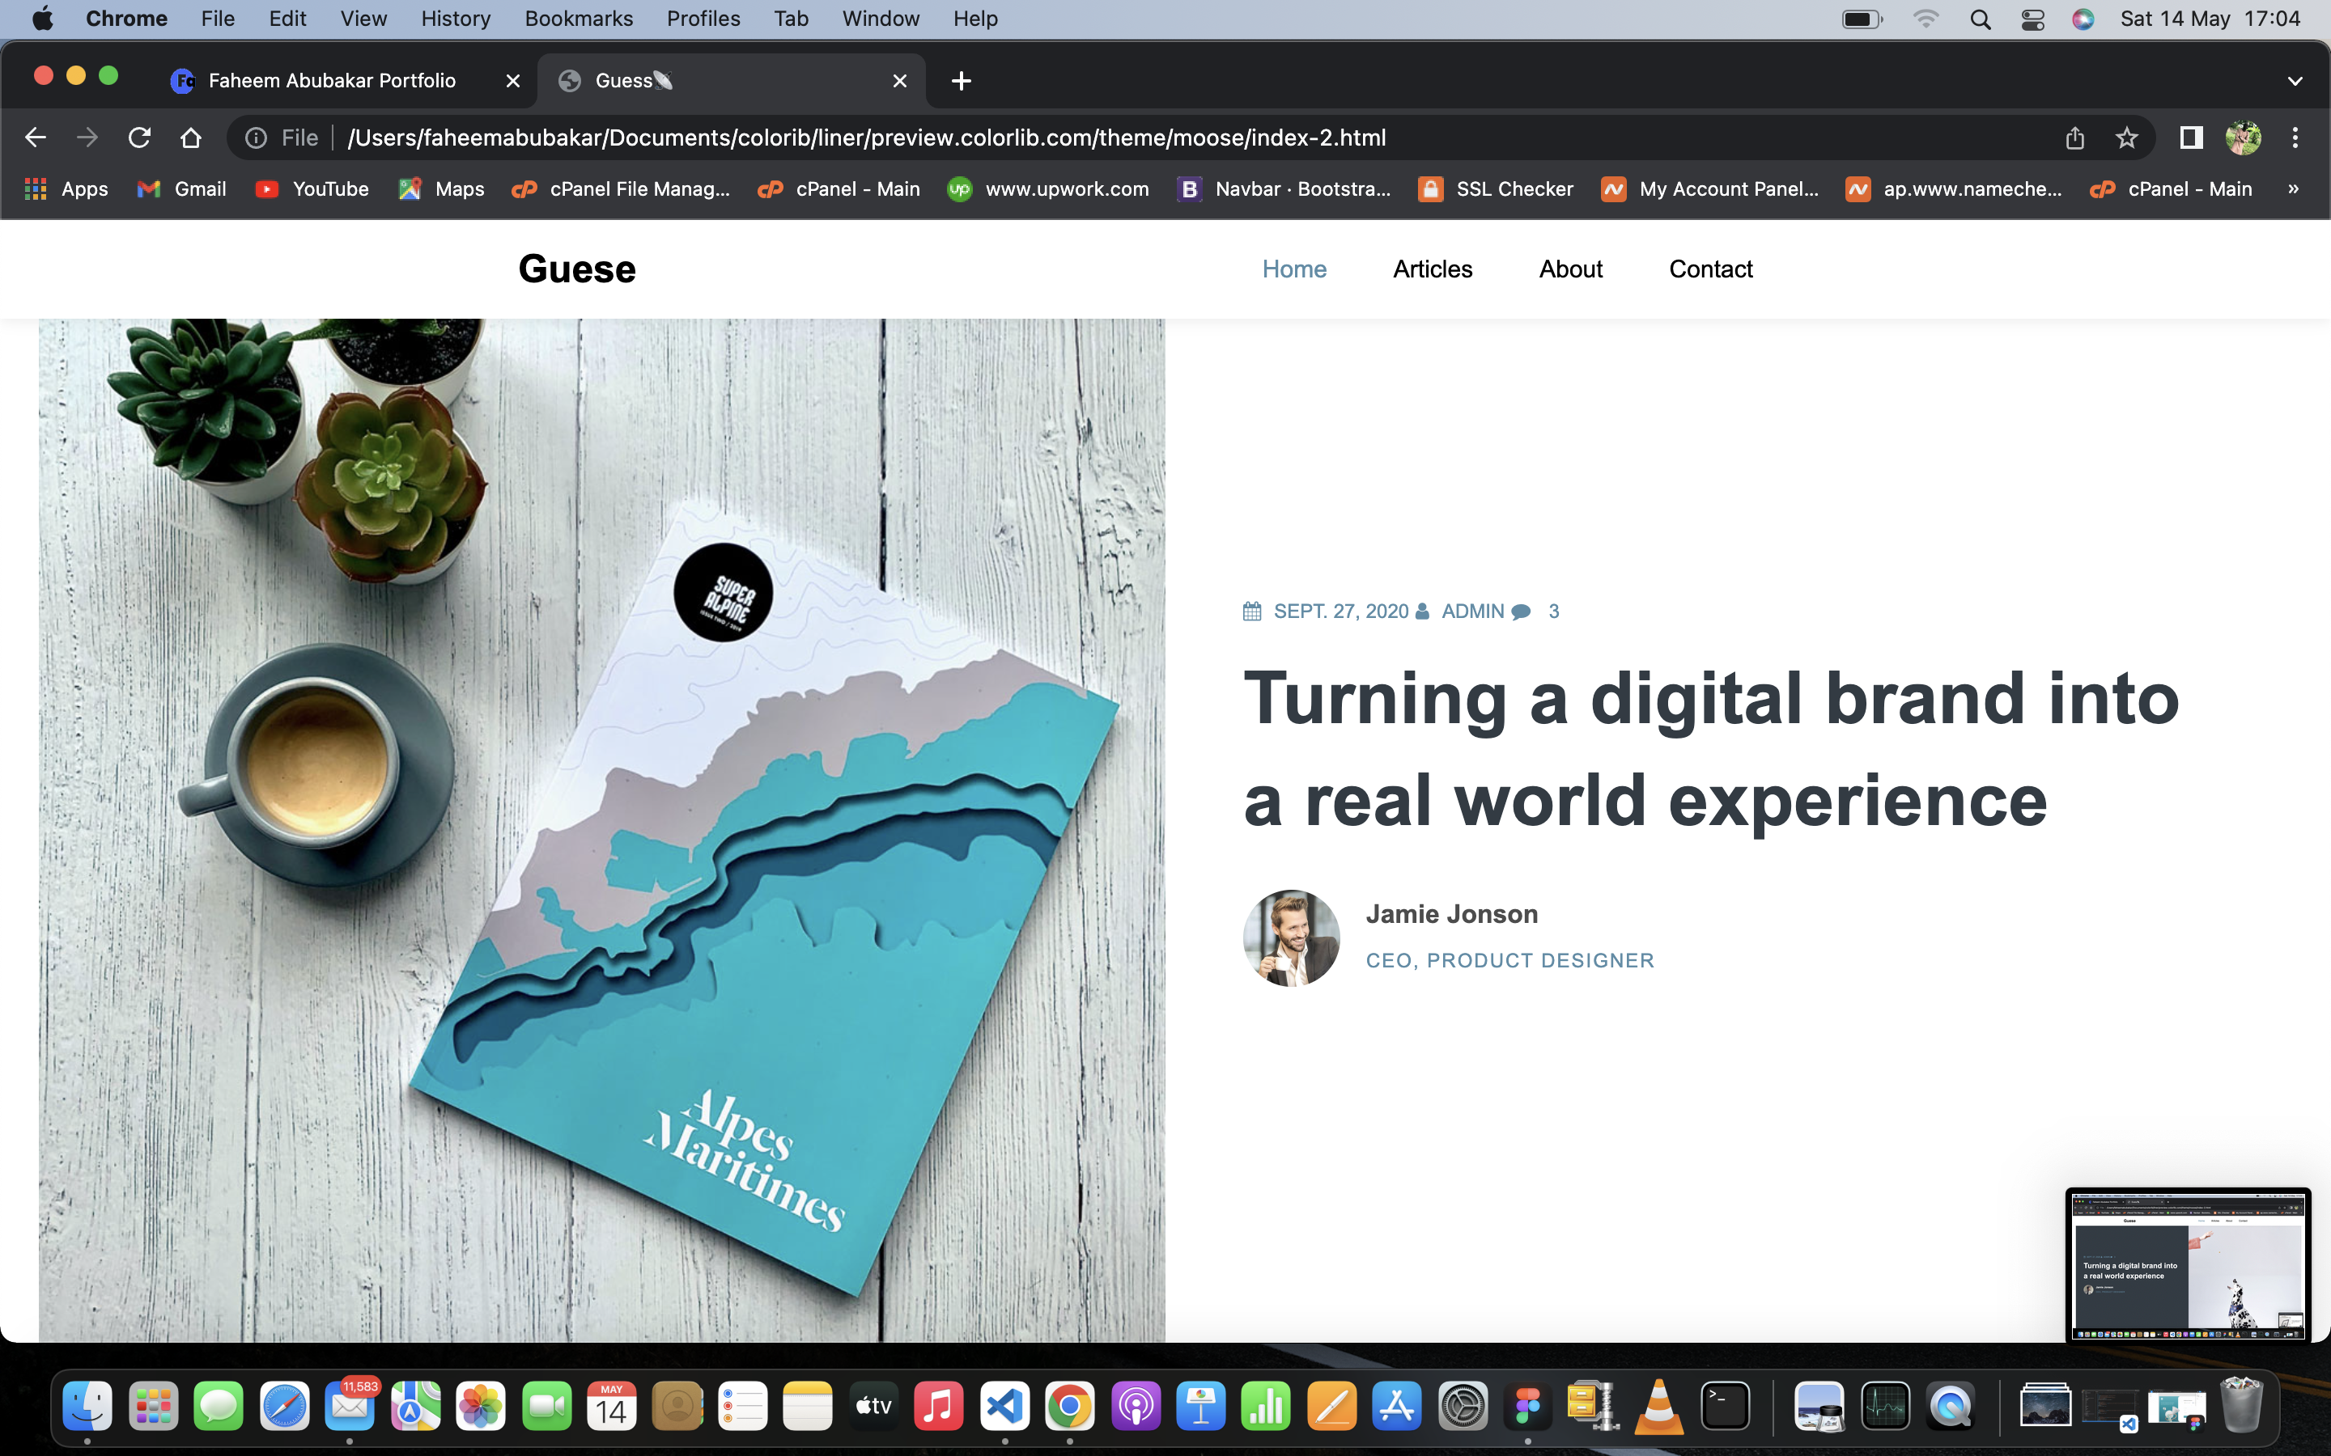Screen dimensions: 2331x1456
Task: Open Finder in the Dock
Action: (87, 1406)
